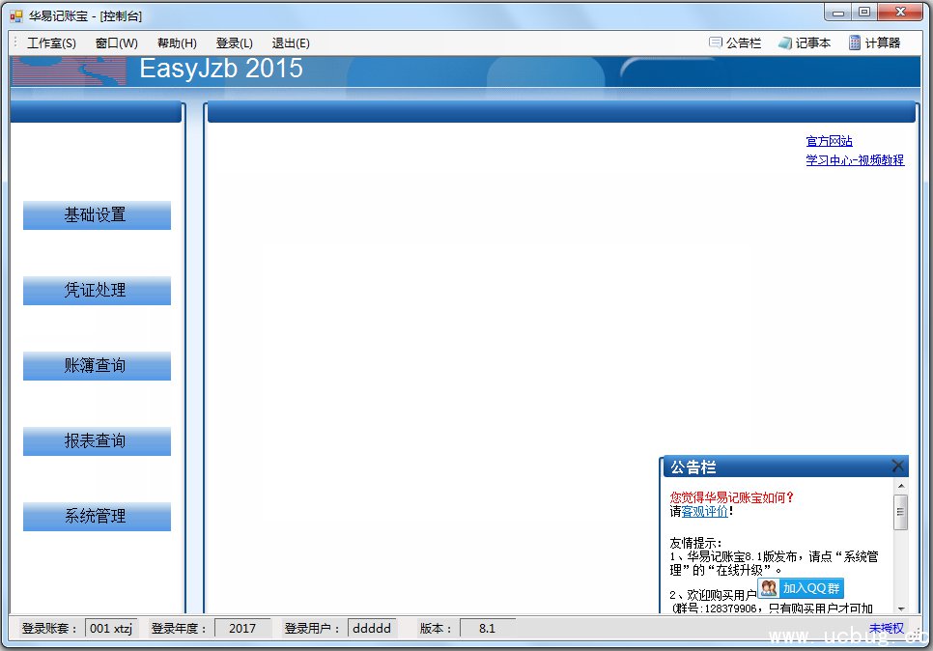Visit the 官方网站 official website link

tap(829, 141)
